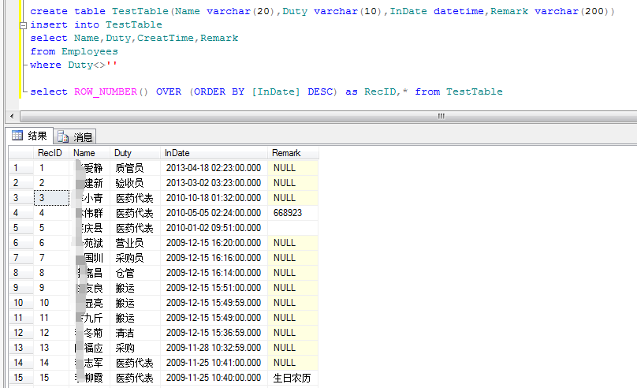Click the RecID alias in the last query

380,91
